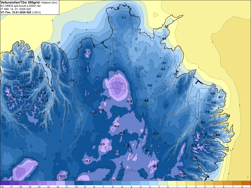Image resolution: width=251 pixels, height=188 pixels.
Task: Click the -12.0 temperature value
Action: [x=12, y=97]
